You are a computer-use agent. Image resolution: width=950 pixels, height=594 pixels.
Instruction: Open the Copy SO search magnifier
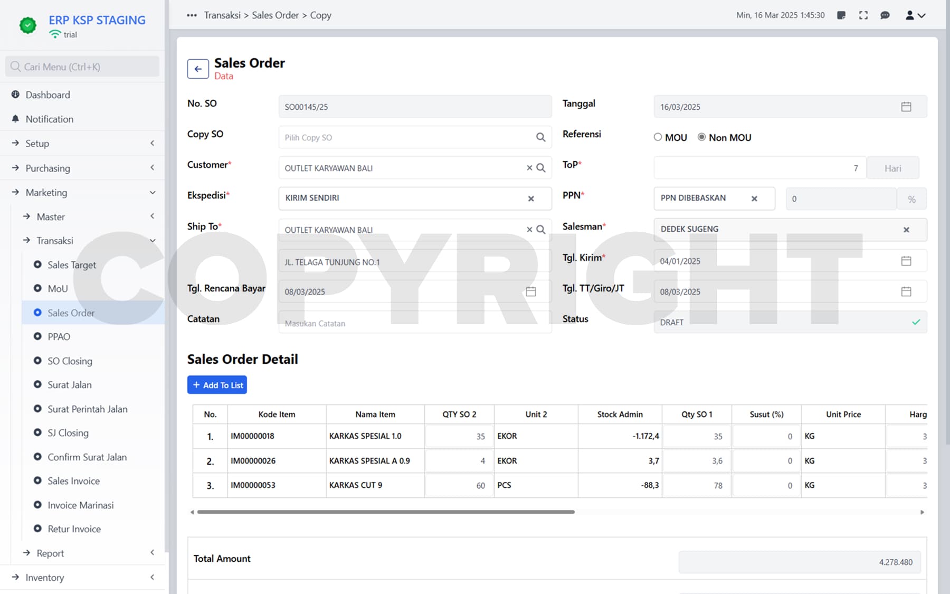point(540,137)
